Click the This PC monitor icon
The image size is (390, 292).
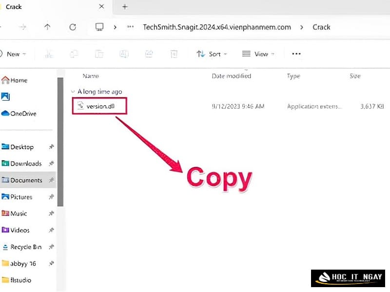click(x=99, y=27)
